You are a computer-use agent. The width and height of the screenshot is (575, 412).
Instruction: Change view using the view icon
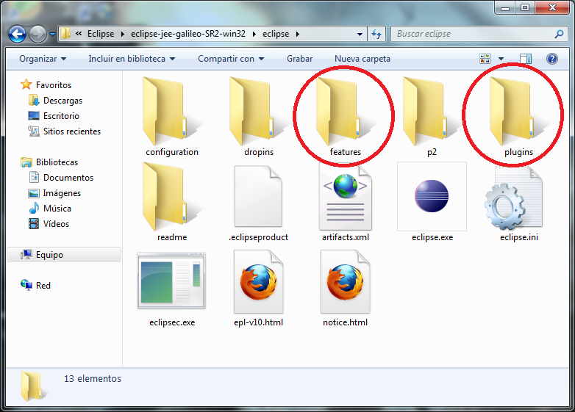coord(485,58)
